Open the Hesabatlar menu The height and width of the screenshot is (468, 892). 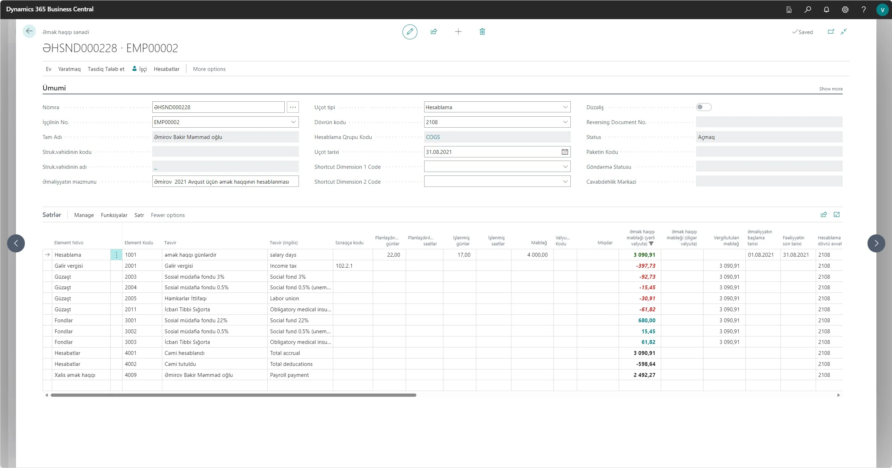click(166, 69)
